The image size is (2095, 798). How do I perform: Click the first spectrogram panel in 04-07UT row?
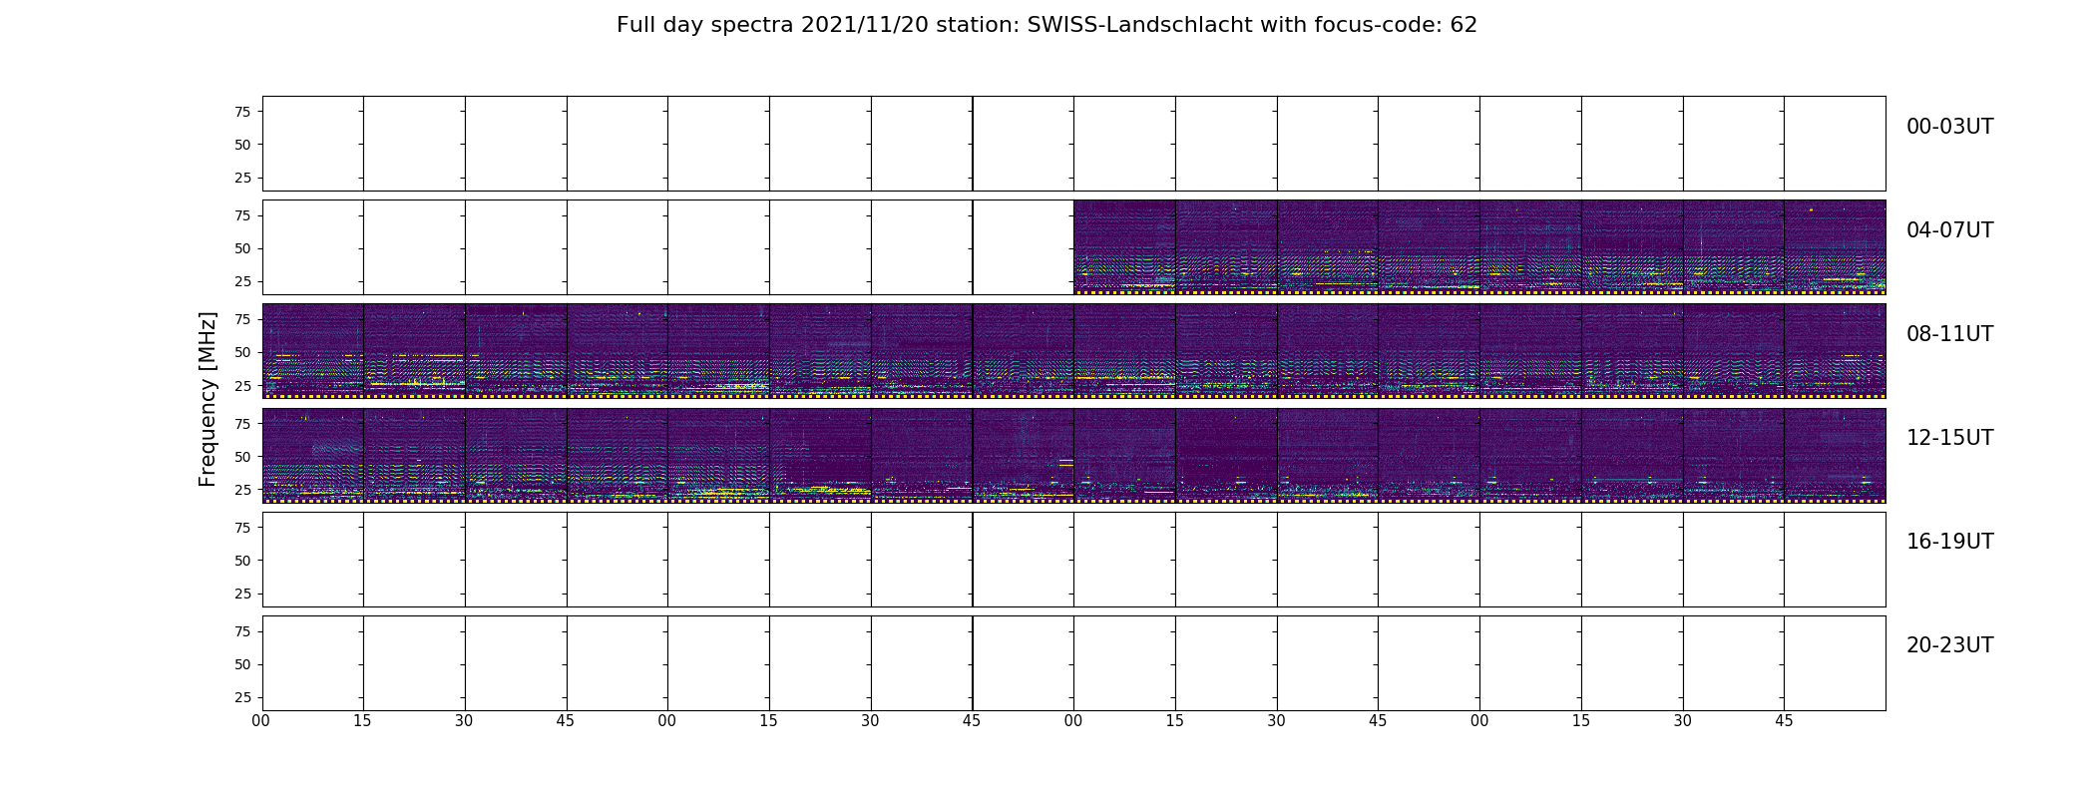click(x=1124, y=247)
